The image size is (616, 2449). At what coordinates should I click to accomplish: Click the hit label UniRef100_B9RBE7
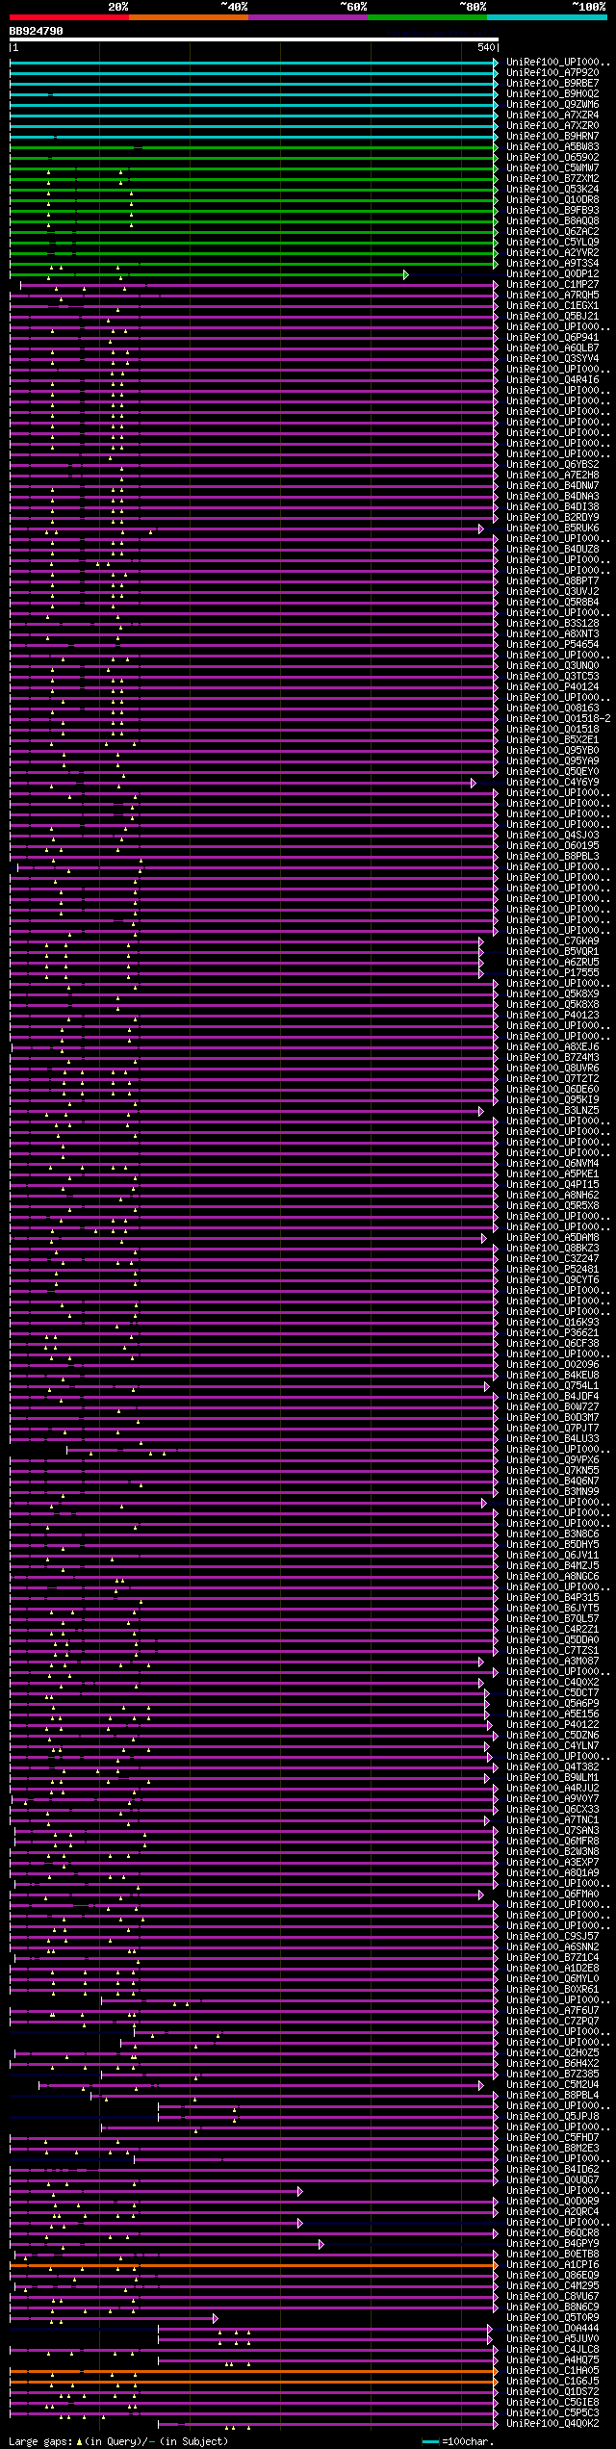[x=552, y=84]
